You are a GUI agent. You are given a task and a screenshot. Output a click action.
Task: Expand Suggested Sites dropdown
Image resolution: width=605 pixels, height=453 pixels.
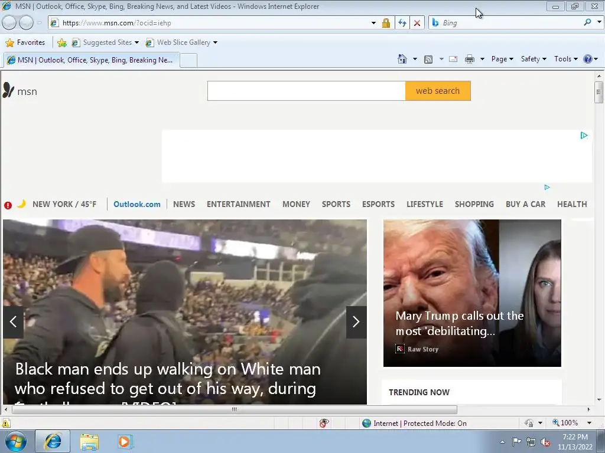pos(136,42)
